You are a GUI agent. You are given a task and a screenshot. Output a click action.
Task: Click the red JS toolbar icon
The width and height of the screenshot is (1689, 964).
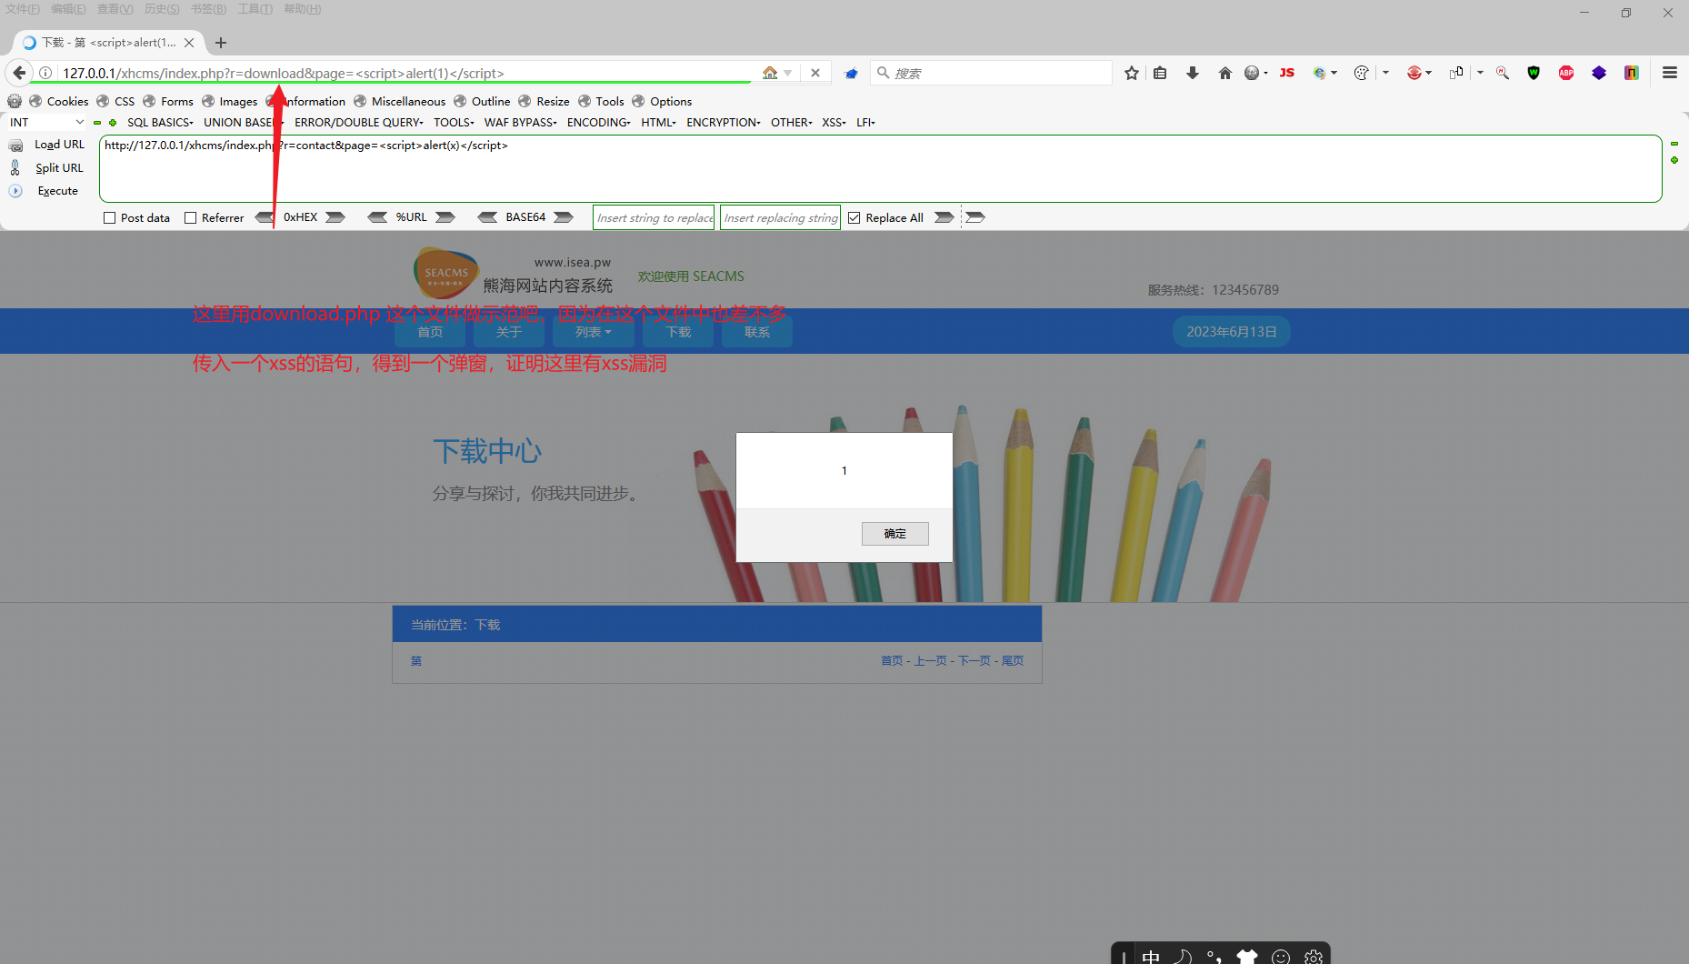(1286, 73)
